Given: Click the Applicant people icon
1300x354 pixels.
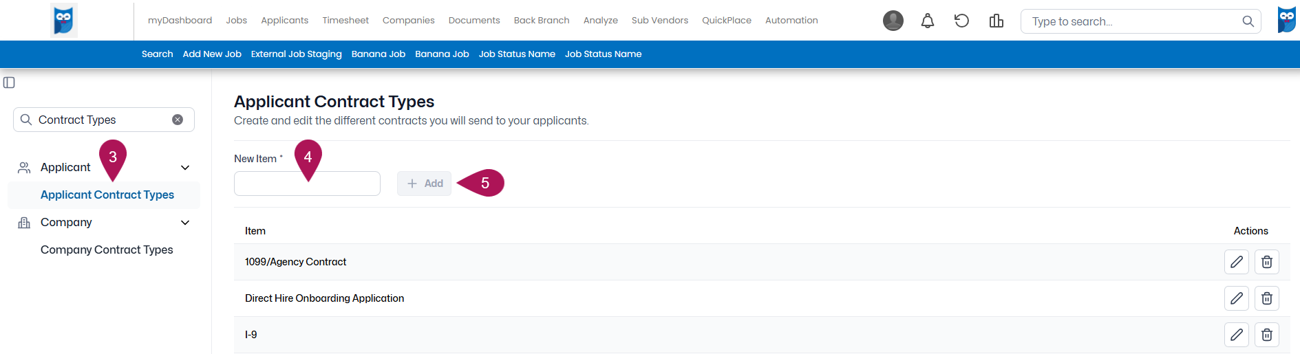Looking at the screenshot, I should 24,168.
